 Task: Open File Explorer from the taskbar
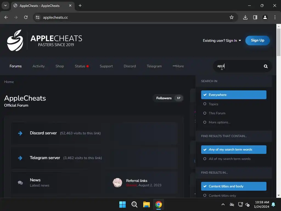(147, 204)
